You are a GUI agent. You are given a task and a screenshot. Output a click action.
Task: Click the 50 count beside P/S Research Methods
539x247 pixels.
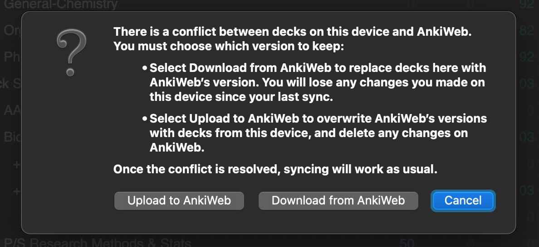click(407, 242)
